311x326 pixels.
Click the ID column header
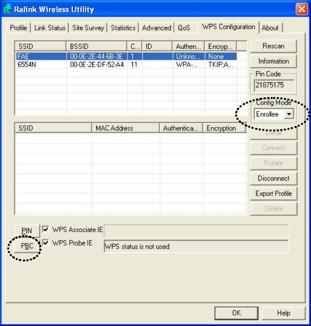(157, 47)
